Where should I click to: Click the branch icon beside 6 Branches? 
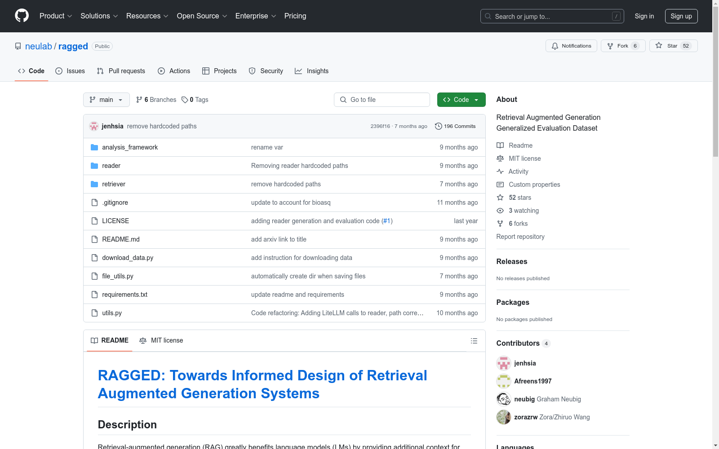(139, 100)
